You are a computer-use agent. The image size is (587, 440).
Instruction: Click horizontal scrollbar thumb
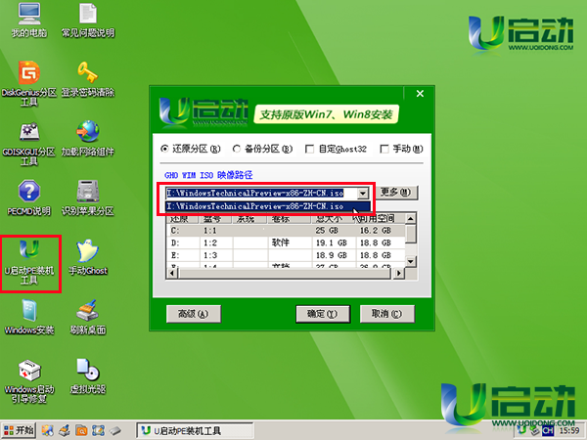pyautogui.click(x=286, y=274)
